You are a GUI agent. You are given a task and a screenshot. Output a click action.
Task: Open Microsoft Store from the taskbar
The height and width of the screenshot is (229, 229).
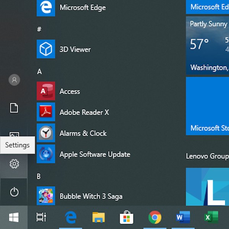[126, 217]
